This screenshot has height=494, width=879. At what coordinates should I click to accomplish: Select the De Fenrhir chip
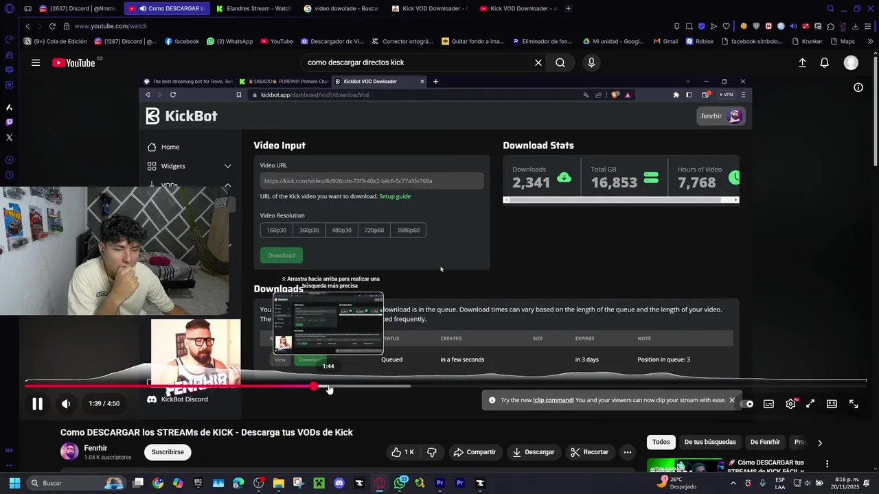point(765,442)
